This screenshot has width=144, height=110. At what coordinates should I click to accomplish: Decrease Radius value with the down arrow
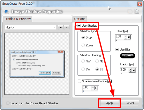tap(130, 72)
